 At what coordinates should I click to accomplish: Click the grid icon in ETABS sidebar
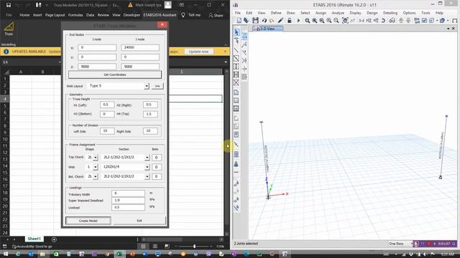(x=236, y=154)
